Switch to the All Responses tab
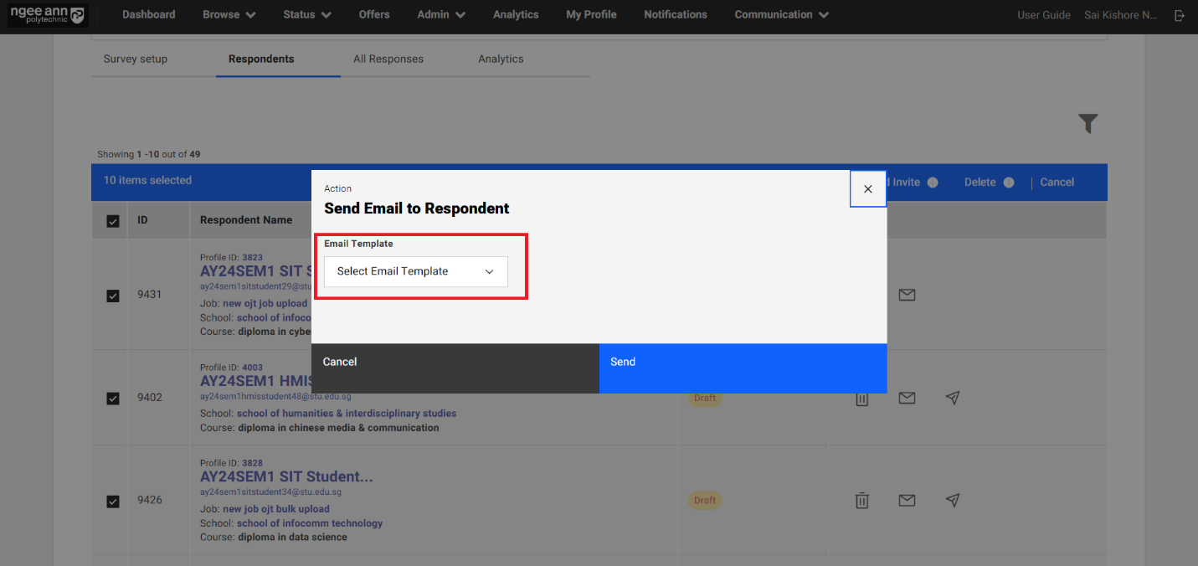The height and width of the screenshot is (566, 1198). click(388, 59)
